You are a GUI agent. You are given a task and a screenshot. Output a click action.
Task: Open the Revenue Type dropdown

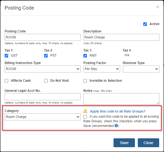pos(141,69)
